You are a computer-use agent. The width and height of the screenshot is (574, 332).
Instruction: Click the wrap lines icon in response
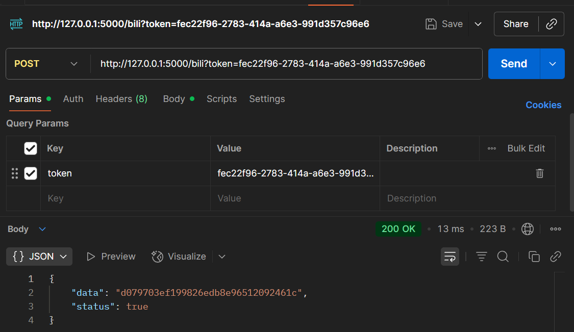tap(450, 257)
